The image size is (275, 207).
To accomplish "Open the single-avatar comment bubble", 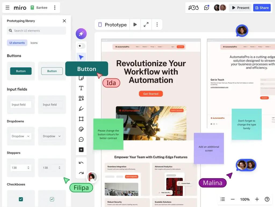I will (242, 31).
